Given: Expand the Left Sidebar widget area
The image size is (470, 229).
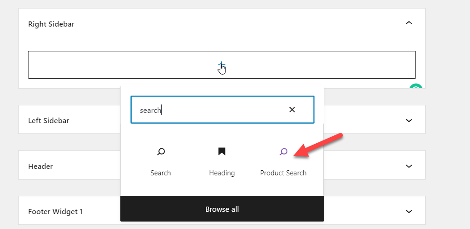Looking at the screenshot, I should [409, 120].
